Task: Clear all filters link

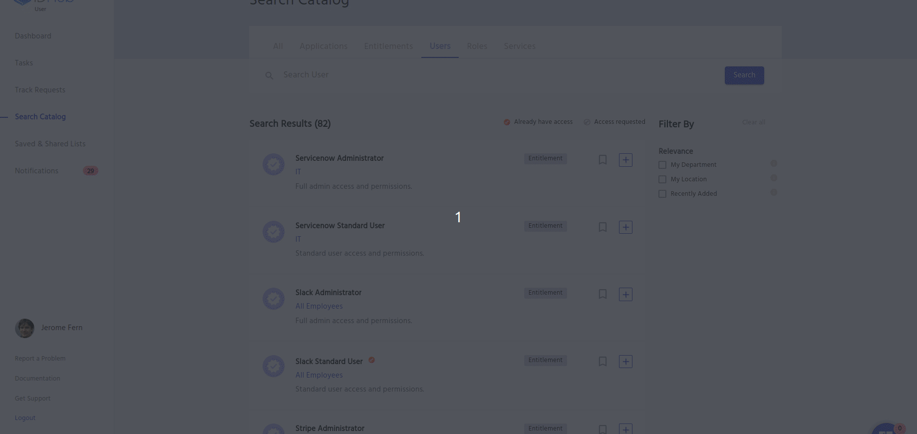Action: pos(753,122)
